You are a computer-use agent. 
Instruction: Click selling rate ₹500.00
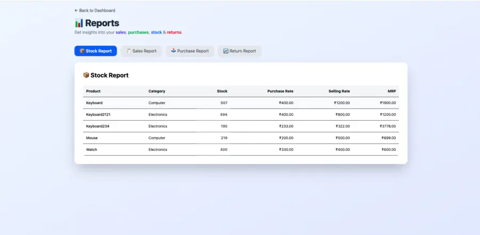click(343, 138)
